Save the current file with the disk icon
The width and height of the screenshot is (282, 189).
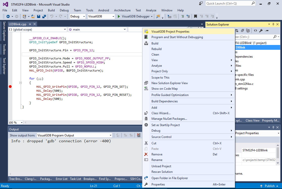38,16
